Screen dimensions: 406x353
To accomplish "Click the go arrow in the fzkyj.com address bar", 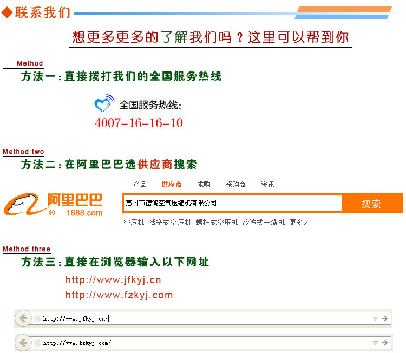I will (x=385, y=343).
